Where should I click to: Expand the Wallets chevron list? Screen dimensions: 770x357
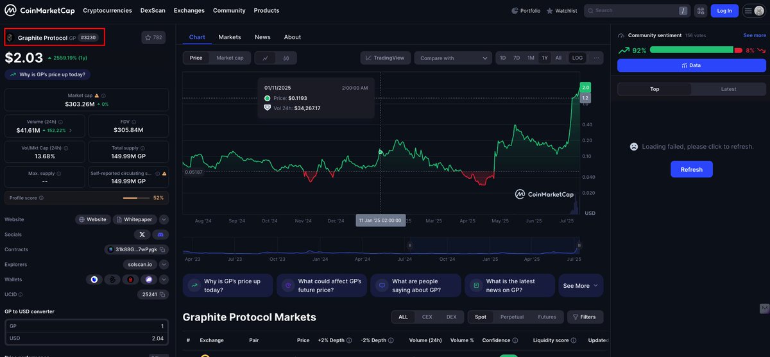pos(164,279)
